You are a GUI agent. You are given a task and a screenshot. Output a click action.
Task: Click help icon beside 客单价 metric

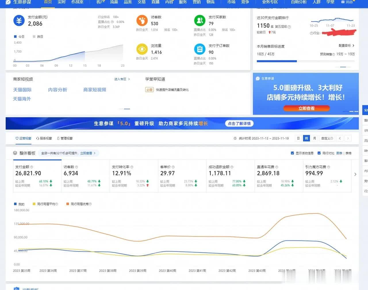click(x=173, y=167)
